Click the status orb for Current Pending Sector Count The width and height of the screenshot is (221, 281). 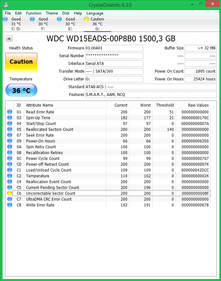pos(10,187)
